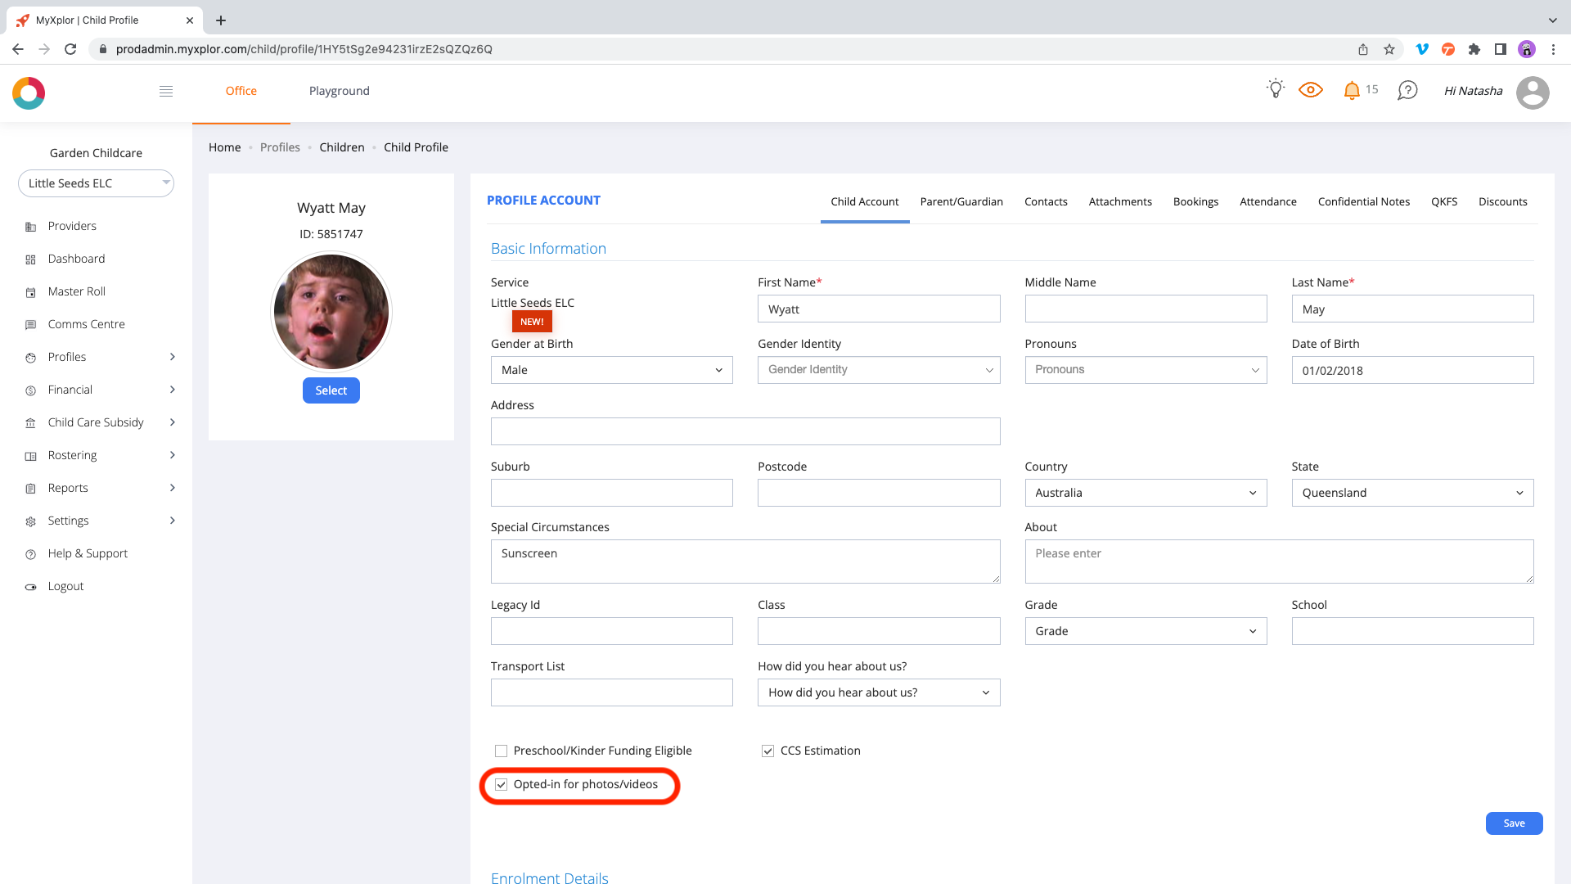Click the lightbulb ideas icon in the header

pyautogui.click(x=1274, y=88)
